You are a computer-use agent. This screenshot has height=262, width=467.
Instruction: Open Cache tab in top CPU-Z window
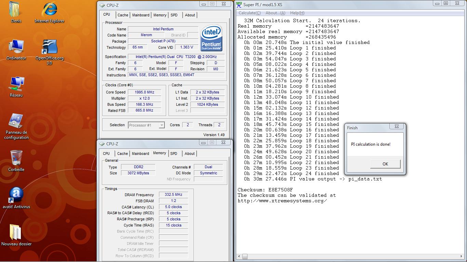click(123, 15)
